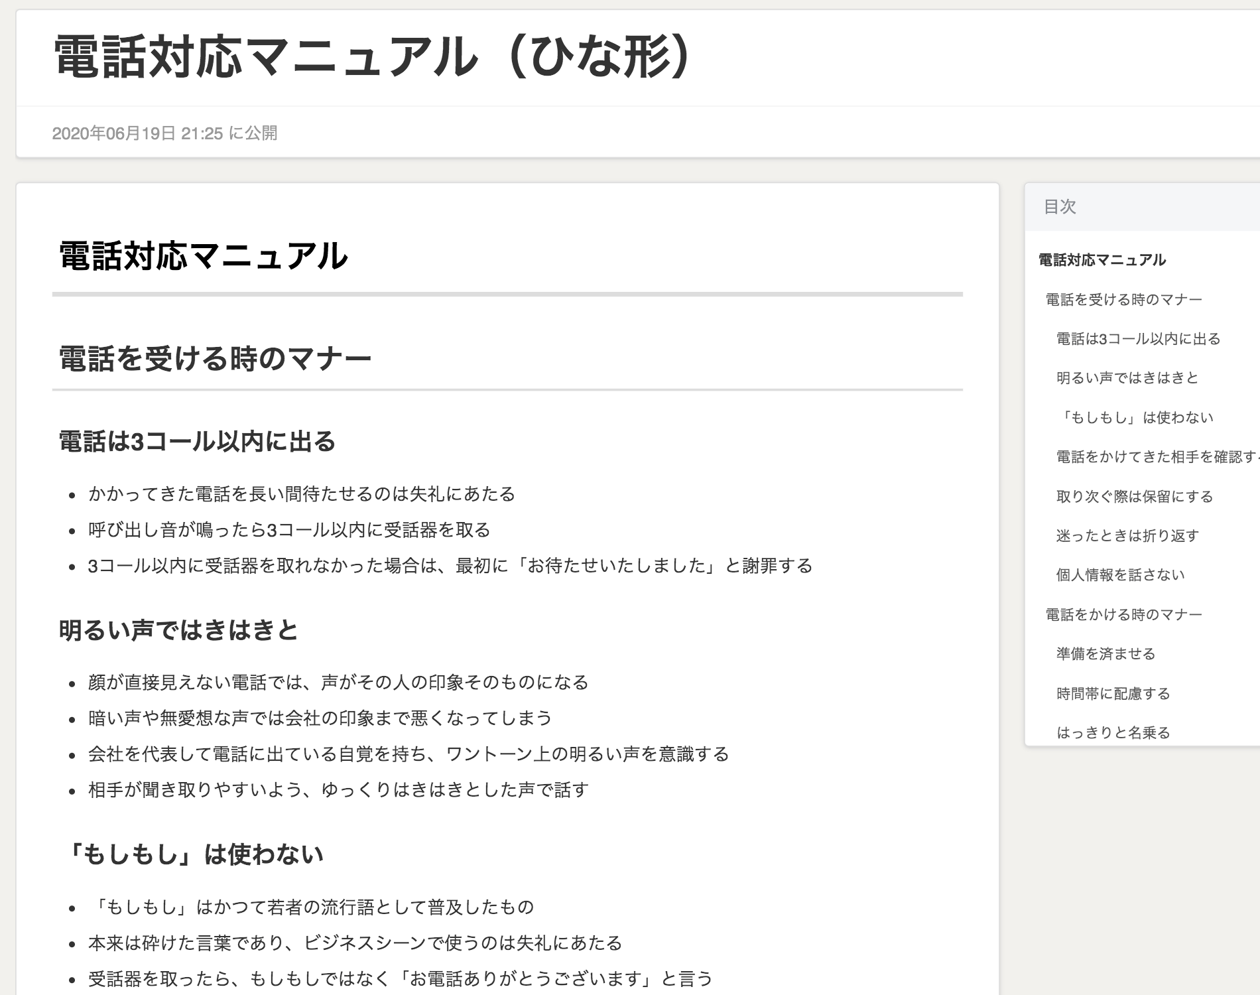Click the 電話を受ける時のマナー heading in the article
The width and height of the screenshot is (1260, 995).
(x=215, y=359)
